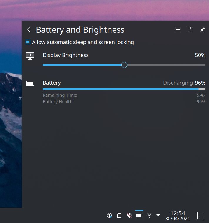Go back using the left chevron arrow

tap(29, 30)
